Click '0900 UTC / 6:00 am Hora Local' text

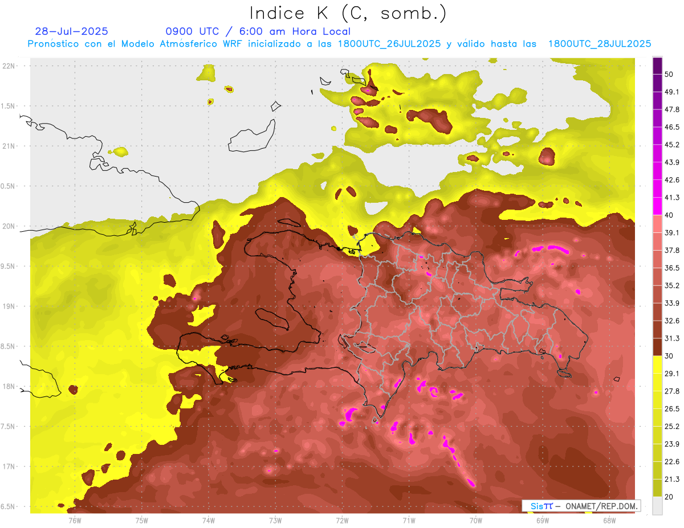click(x=258, y=31)
